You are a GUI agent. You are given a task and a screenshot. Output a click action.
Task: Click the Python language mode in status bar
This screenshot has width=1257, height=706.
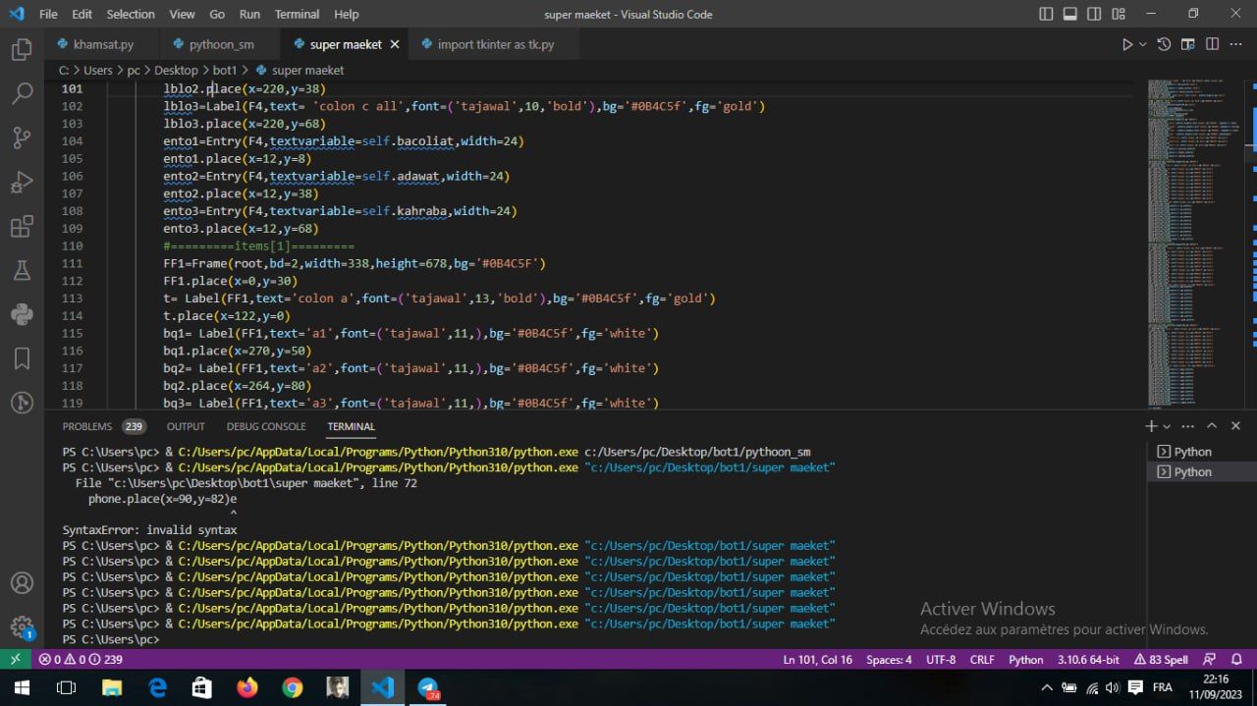[x=1026, y=660]
